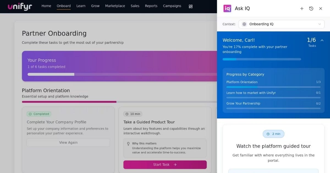Open the Sales navigation item
This screenshot has height=173, width=330.
(135, 6)
